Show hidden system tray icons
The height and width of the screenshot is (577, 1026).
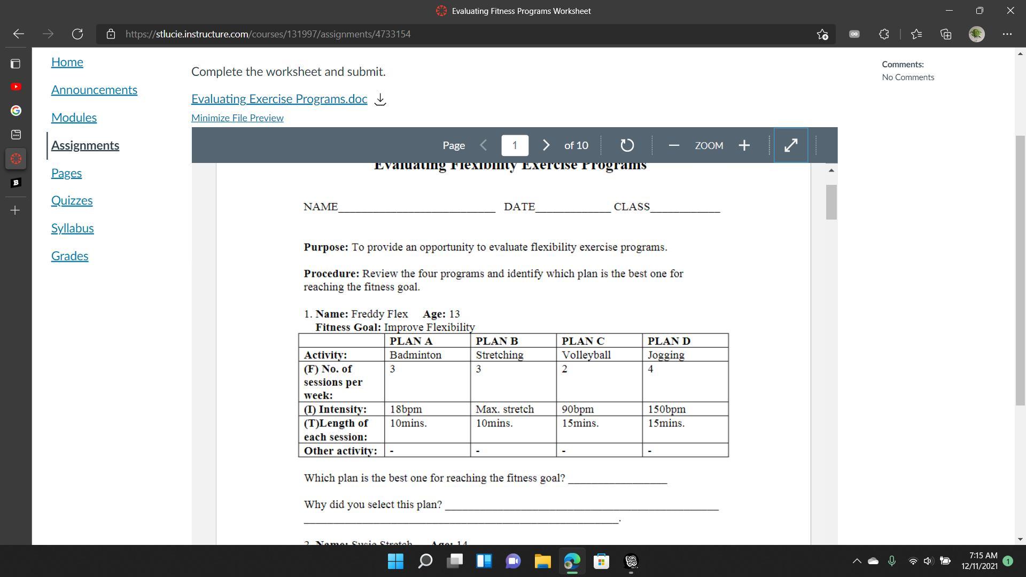(857, 561)
